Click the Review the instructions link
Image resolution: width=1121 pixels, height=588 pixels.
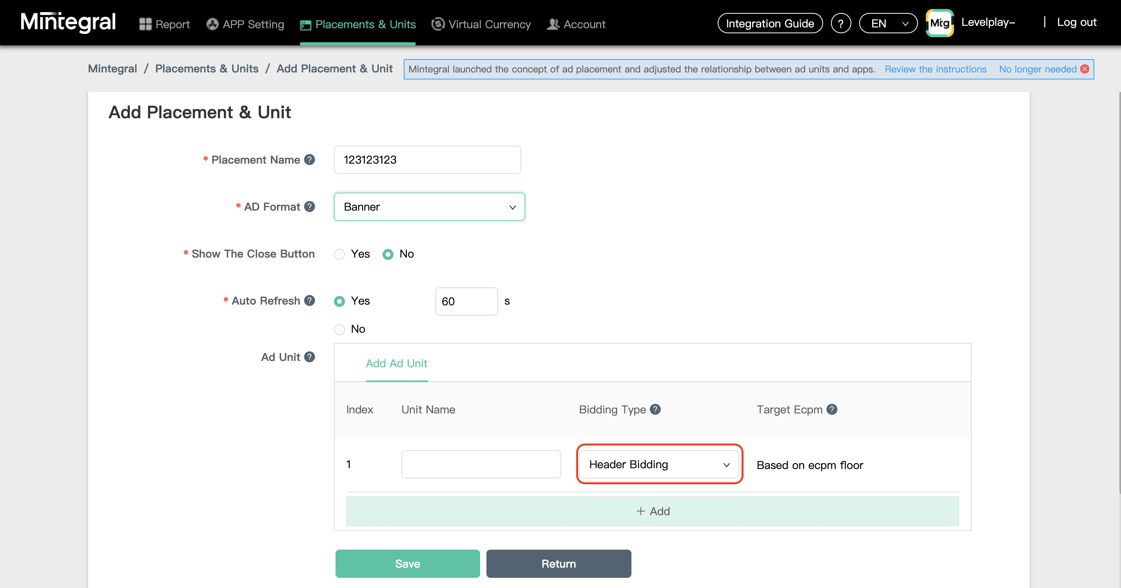pyautogui.click(x=935, y=69)
